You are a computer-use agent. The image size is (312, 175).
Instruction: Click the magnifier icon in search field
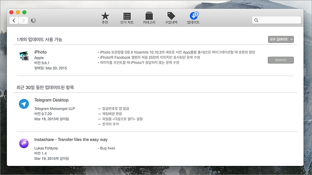256,20
